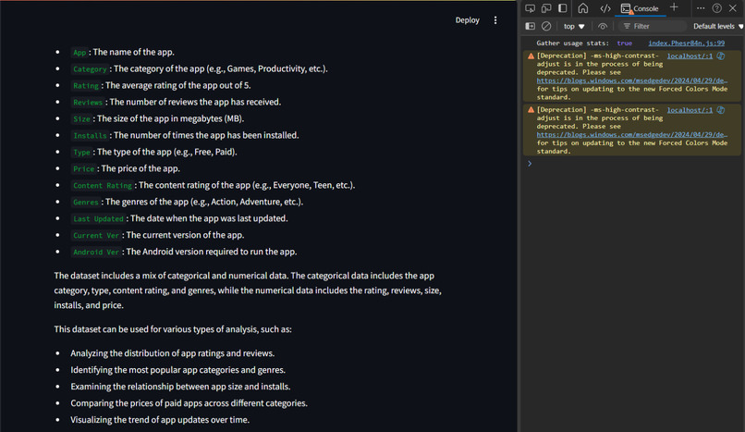Open localhost/:1 link of second deprecation warning
The image size is (745, 432).
pyautogui.click(x=690, y=110)
